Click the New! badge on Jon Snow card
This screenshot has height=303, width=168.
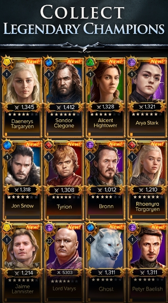(x=33, y=145)
